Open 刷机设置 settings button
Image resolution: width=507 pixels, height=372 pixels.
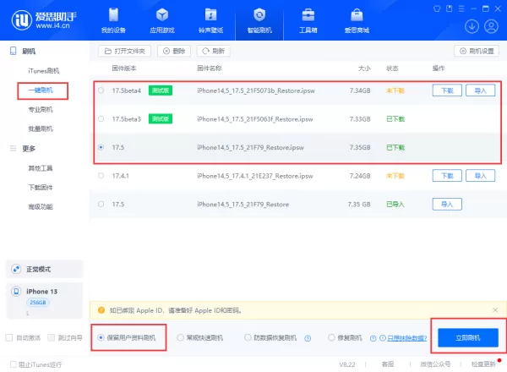(477, 51)
